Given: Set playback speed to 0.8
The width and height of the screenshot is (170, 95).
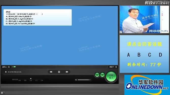Looking at the screenshot, I should 25,80.
